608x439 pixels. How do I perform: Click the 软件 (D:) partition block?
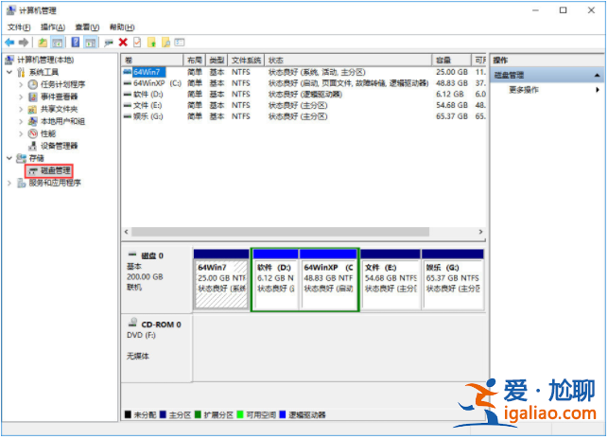click(x=276, y=280)
